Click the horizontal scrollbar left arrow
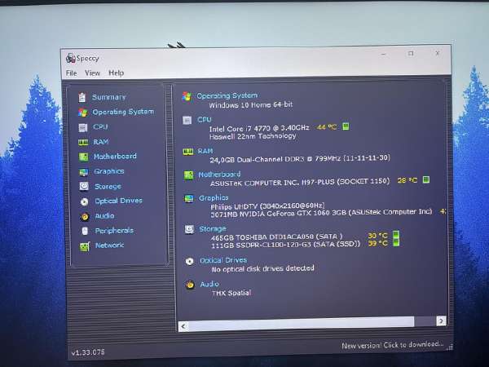The image size is (489, 367). (183, 326)
